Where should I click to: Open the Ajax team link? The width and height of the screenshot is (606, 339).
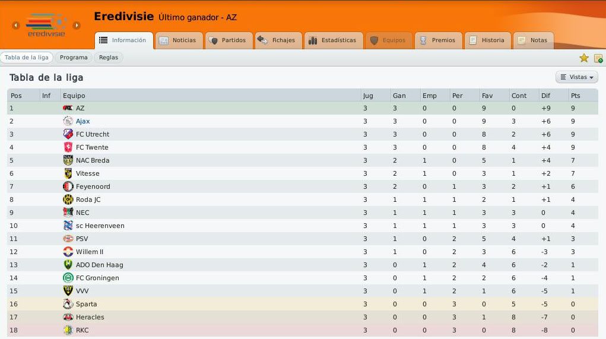coord(83,121)
